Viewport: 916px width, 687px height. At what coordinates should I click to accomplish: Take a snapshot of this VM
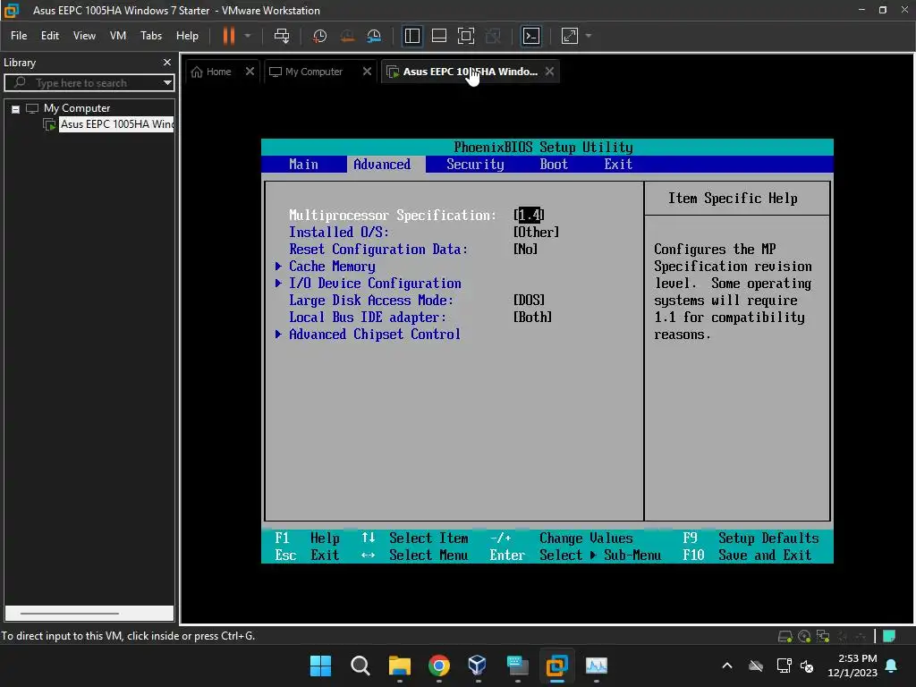pyautogui.click(x=319, y=36)
